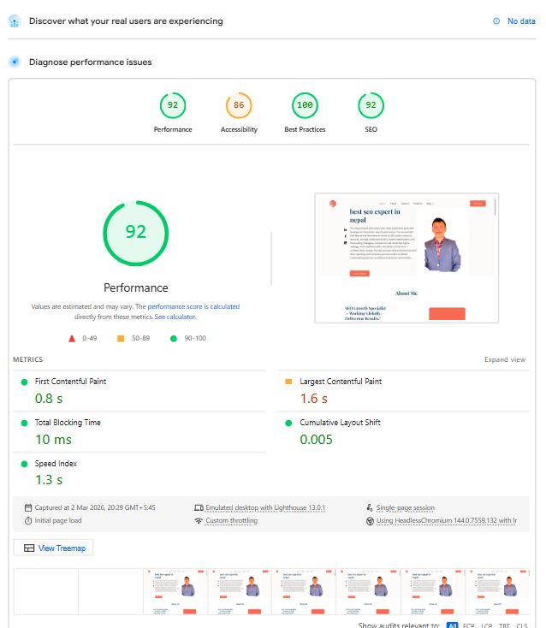Viewport: 546px width, 628px height.
Task: Select the 10 ms metric value
Action: pyautogui.click(x=53, y=440)
